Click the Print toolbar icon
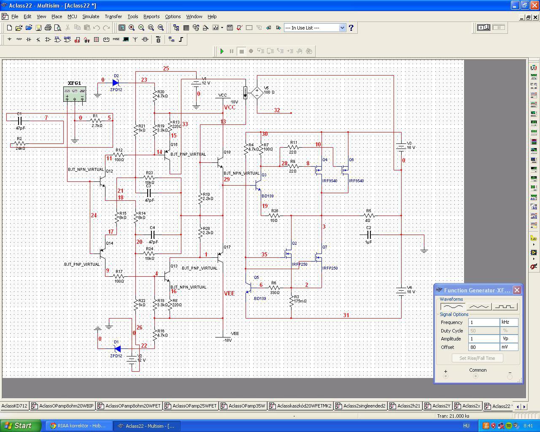 48,28
